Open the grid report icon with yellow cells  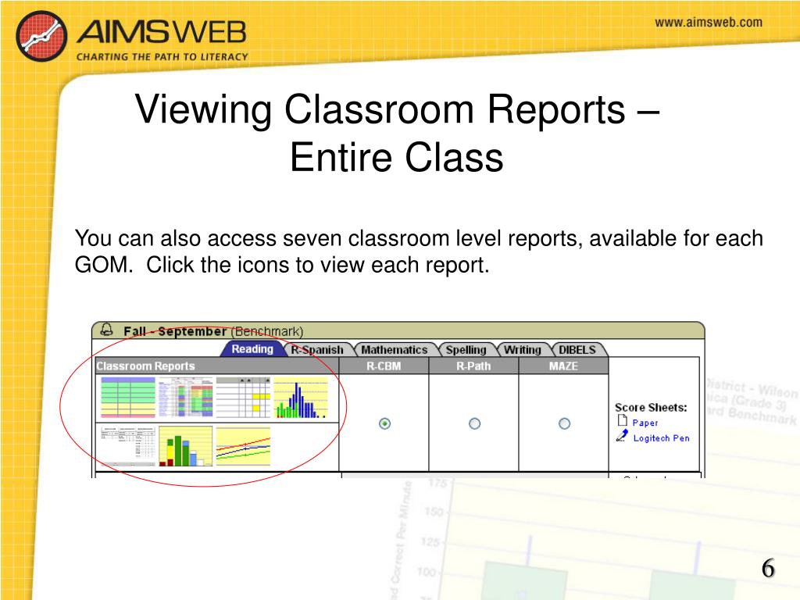coord(244,398)
